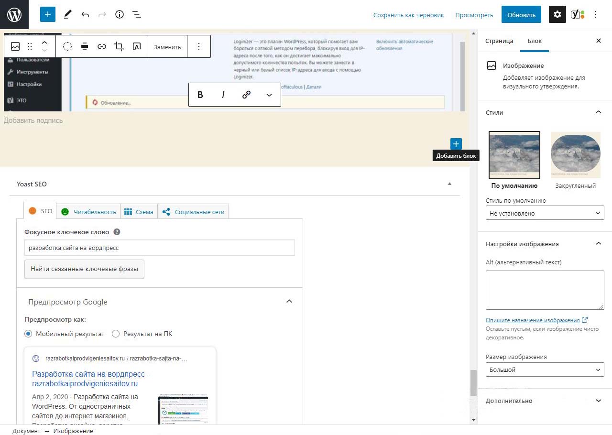Screen dimensions: 612x435
Task: Open Yoast SEO icon in top bar
Action: [577, 14]
